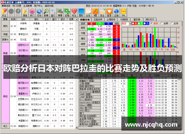Click the 百家 button in odds panel
The width and height of the screenshot is (185, 134).
pyautogui.click(x=83, y=23)
